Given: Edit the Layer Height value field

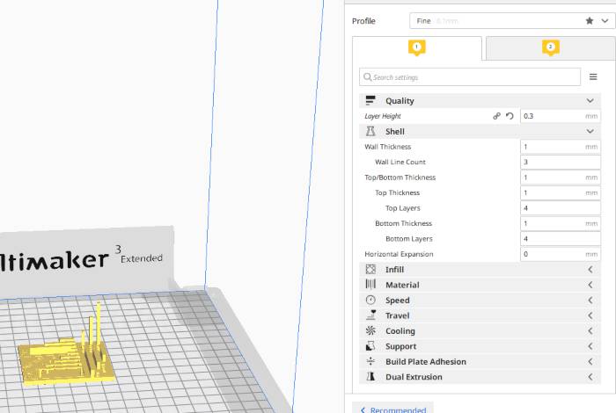Looking at the screenshot, I should point(561,116).
